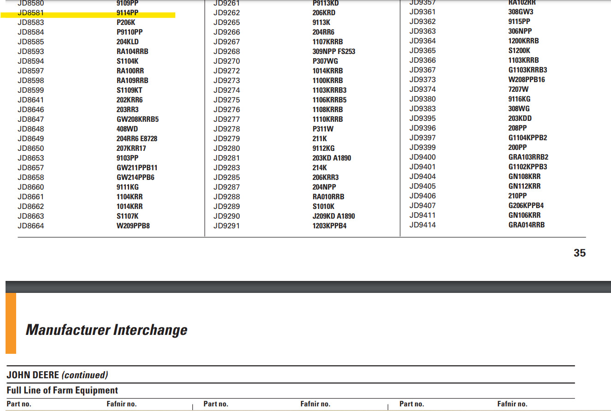Viewport: 611px width, 411px height.
Task: Select part number JD9265
Action: [x=227, y=23]
